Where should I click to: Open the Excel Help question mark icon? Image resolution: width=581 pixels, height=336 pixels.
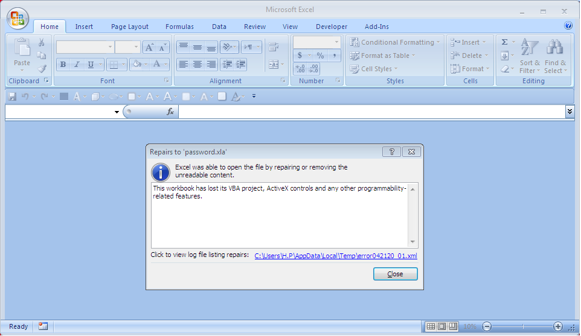[568, 25]
